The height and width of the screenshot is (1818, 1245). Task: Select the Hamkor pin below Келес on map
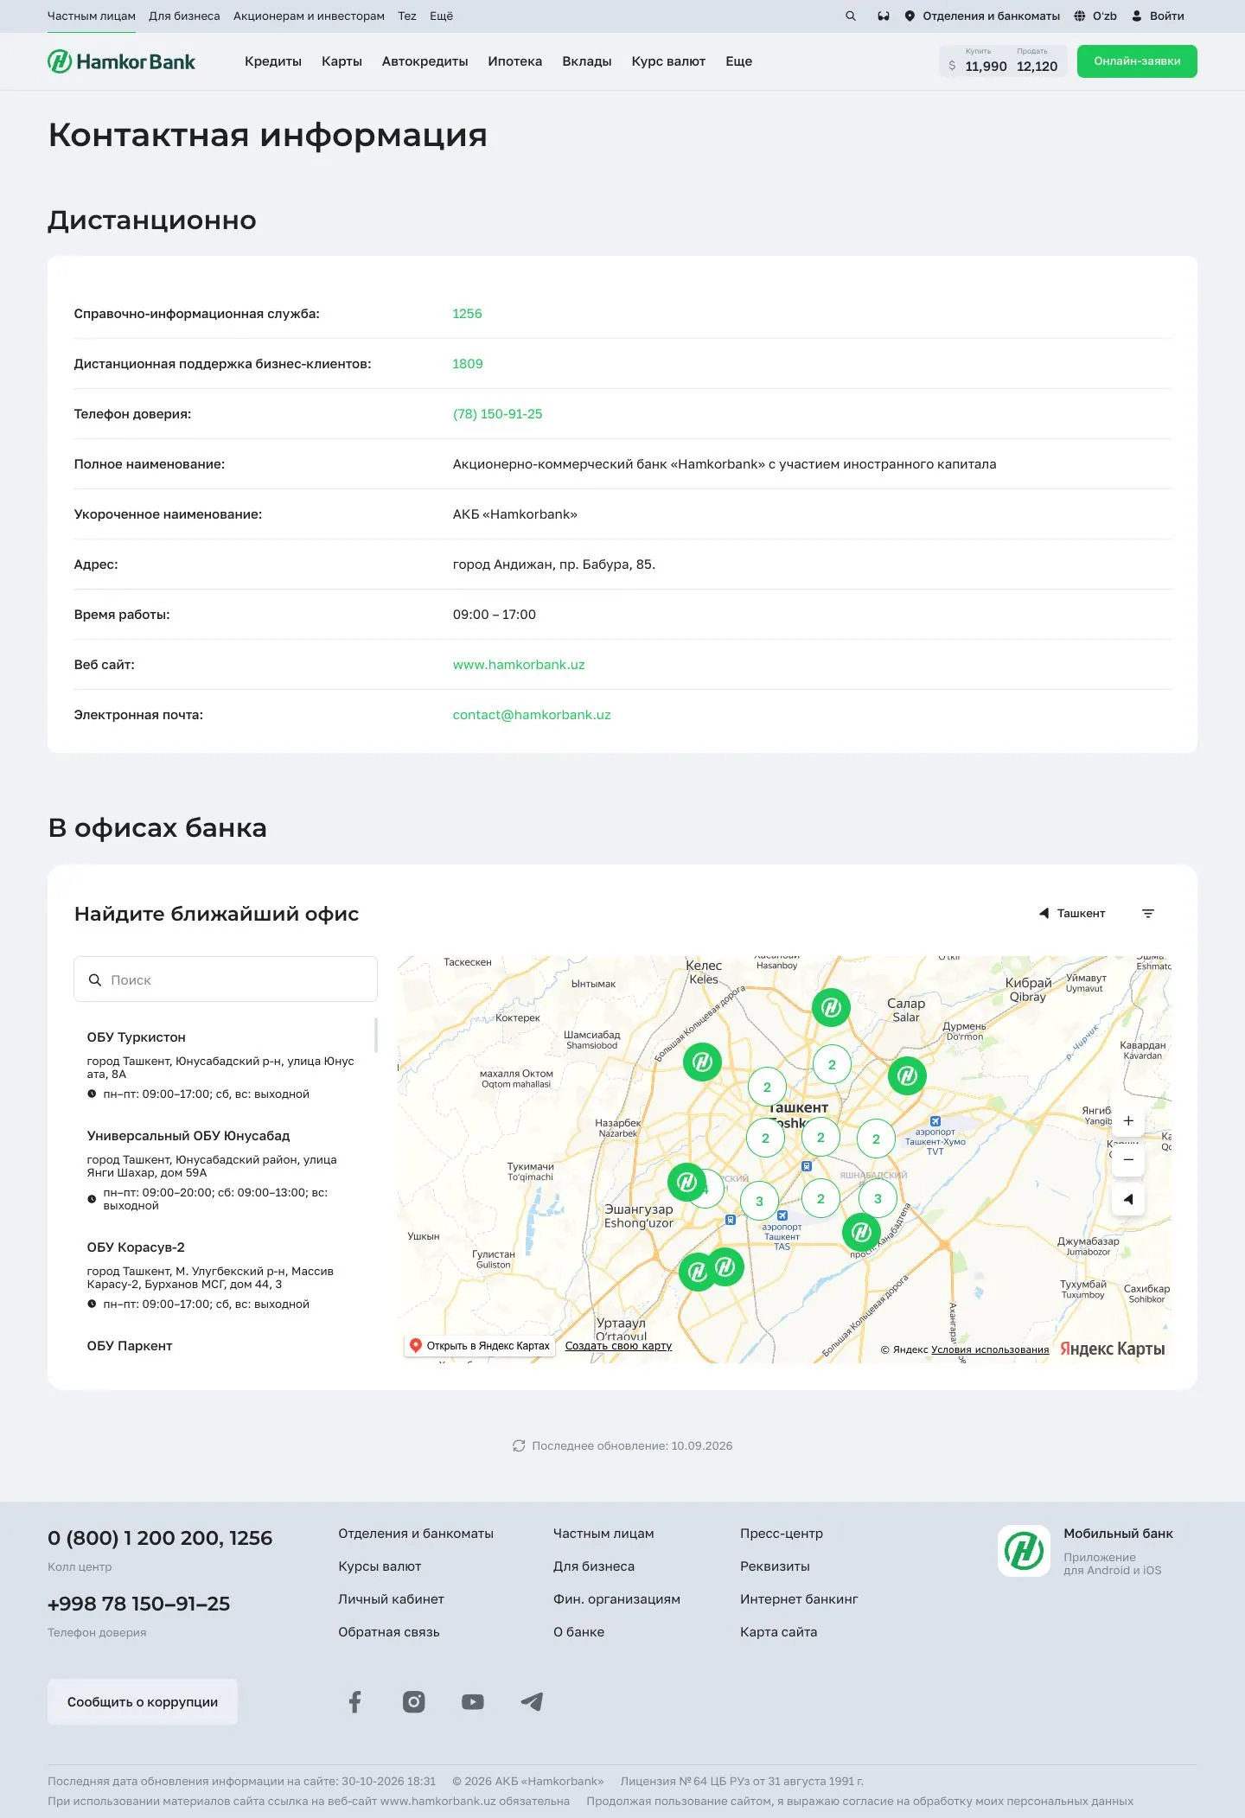pos(702,1062)
